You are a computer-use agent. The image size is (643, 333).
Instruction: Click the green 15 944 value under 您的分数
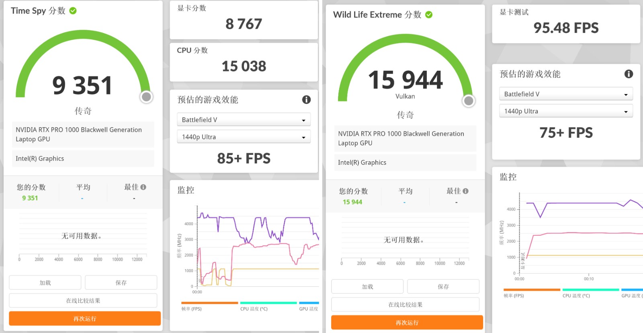[352, 202]
